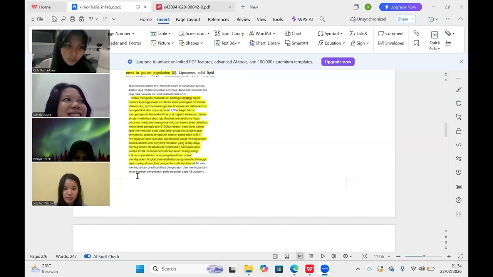Expand the Picture dropdown
Viewport: 493px width, 277px height.
point(162,43)
